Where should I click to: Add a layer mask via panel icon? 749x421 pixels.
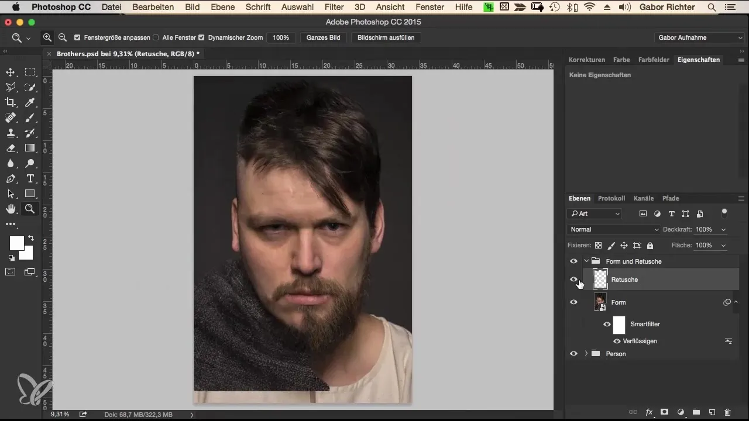pyautogui.click(x=665, y=412)
